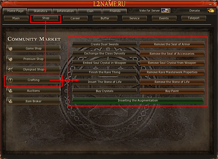Viewport: 218px width, 159px height.
Task: Choose Create Dual Swords
Action: tap(105, 44)
